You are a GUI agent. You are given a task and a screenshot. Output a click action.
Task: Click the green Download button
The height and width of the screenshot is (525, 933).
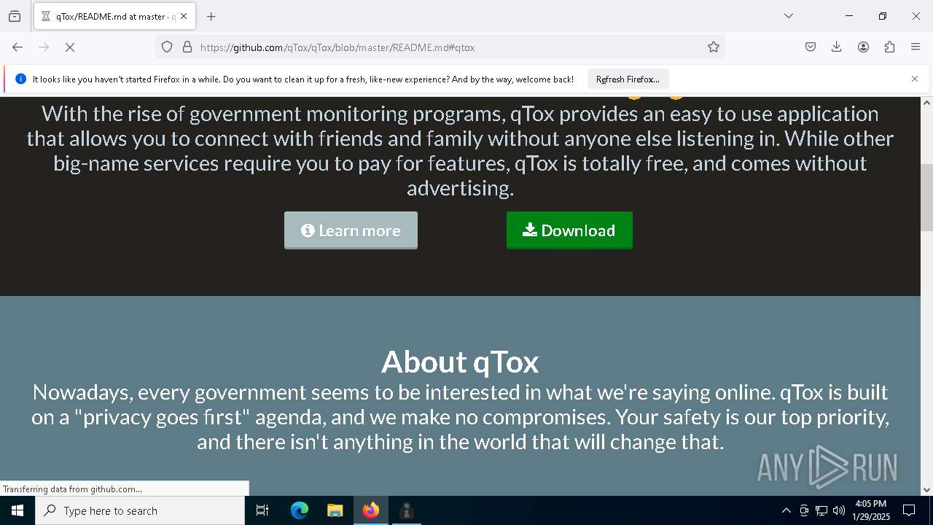pos(569,230)
